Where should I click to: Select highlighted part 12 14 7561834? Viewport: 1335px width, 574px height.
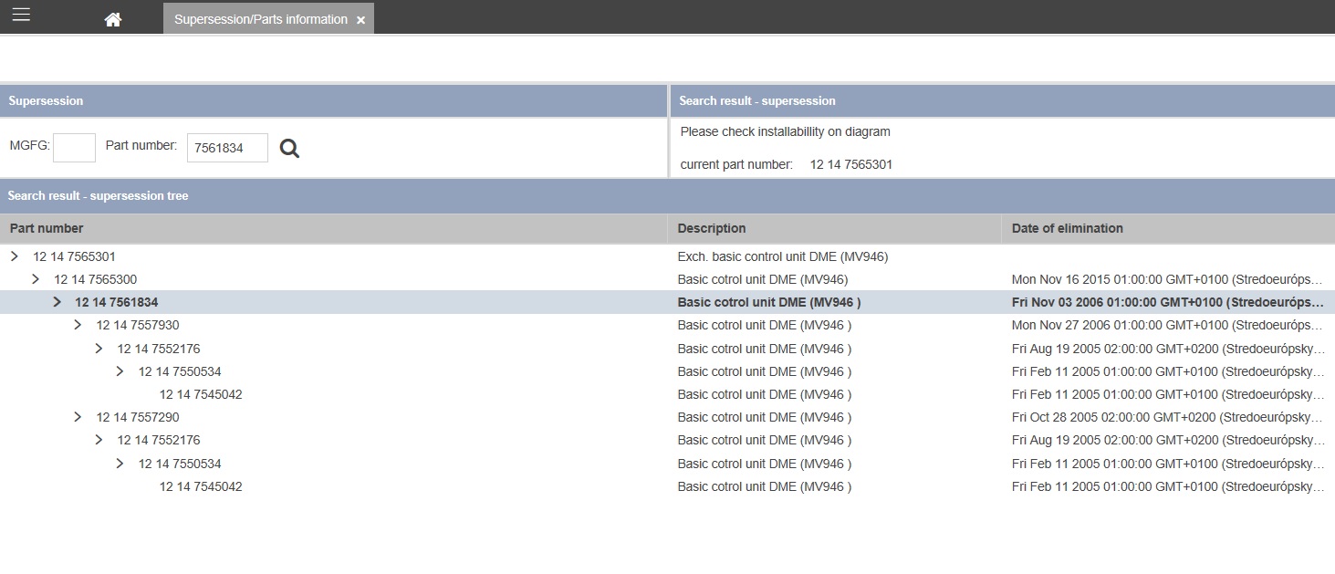[116, 302]
